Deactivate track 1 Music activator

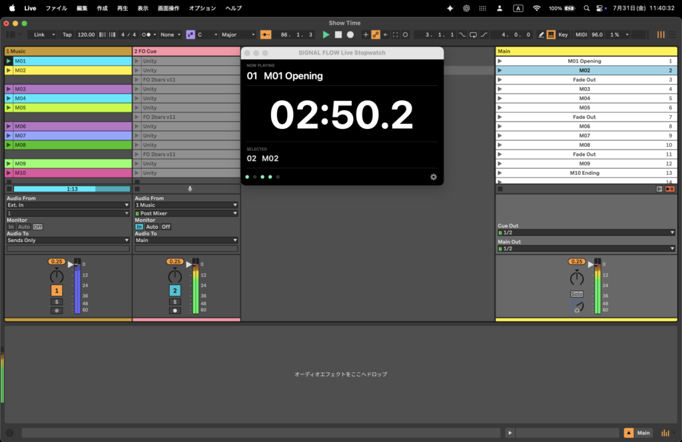click(57, 290)
